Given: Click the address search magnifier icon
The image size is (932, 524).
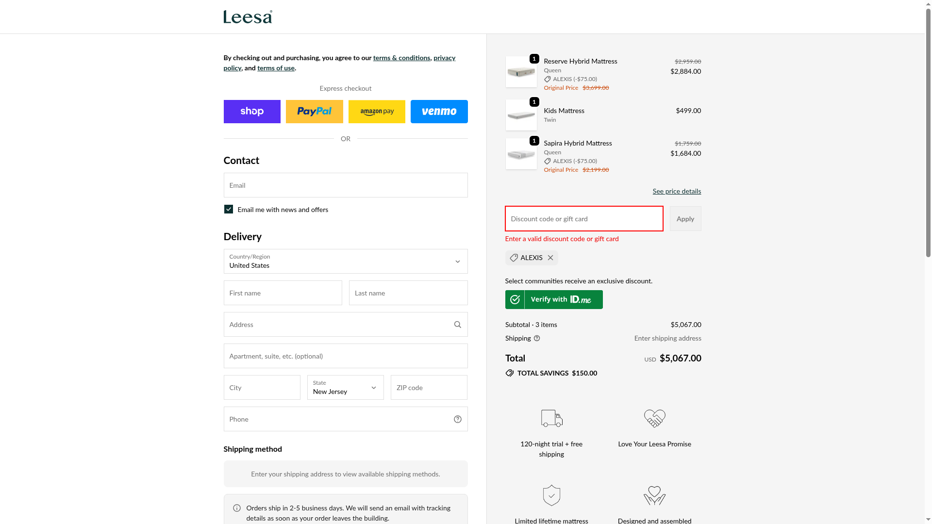Looking at the screenshot, I should 457,325.
